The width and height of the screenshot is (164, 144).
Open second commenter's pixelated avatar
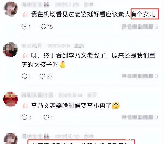tap(11, 50)
